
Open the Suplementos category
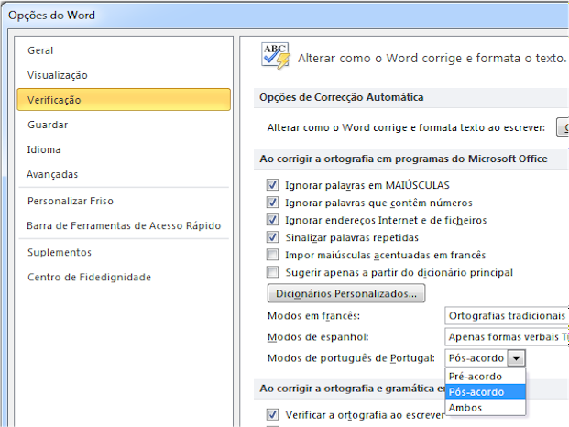[x=60, y=252]
